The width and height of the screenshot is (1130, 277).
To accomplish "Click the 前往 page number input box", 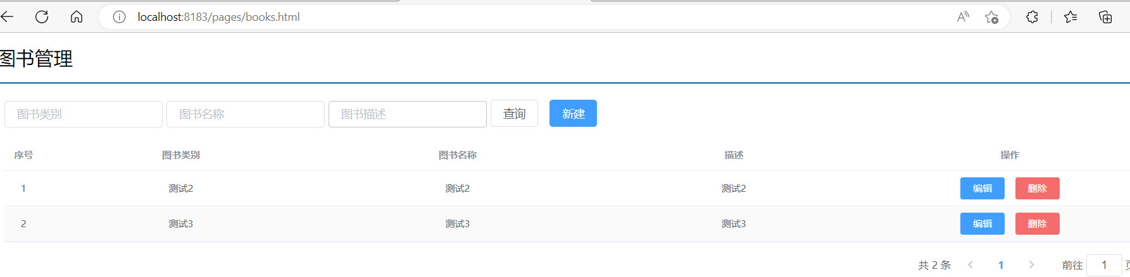I will 1104,265.
